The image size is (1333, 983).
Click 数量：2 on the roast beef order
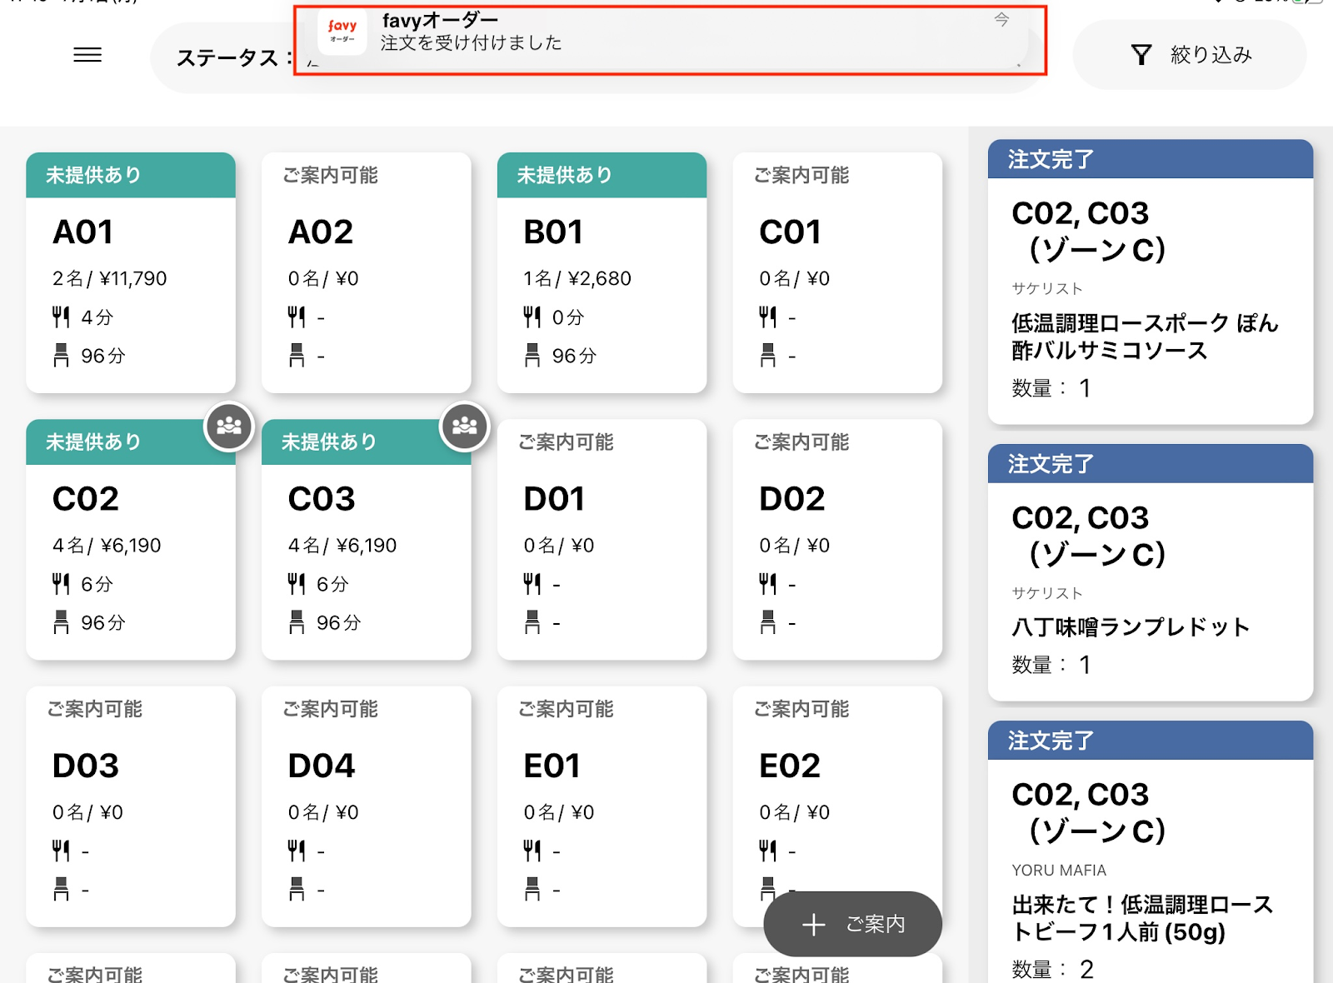pyautogui.click(x=1052, y=969)
